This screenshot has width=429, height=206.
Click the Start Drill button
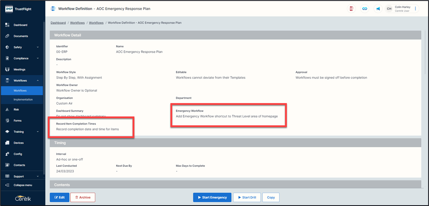pos(247,197)
